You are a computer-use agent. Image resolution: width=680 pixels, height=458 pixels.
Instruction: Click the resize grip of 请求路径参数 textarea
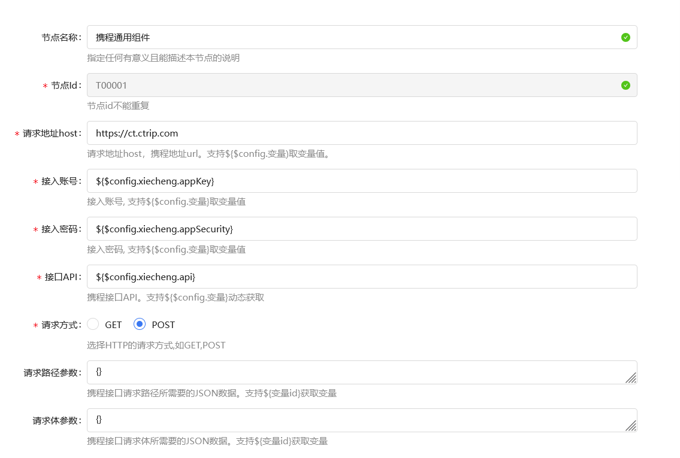click(x=632, y=378)
